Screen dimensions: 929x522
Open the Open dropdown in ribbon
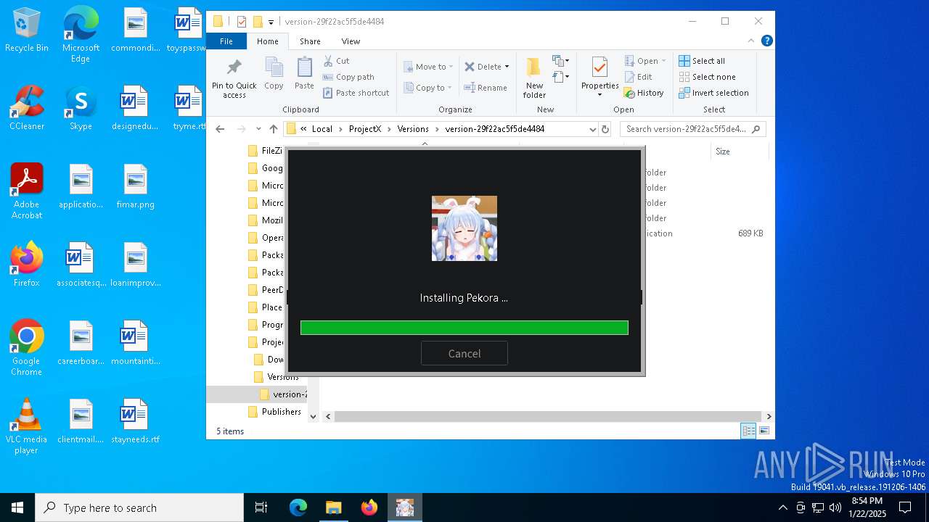[645, 61]
